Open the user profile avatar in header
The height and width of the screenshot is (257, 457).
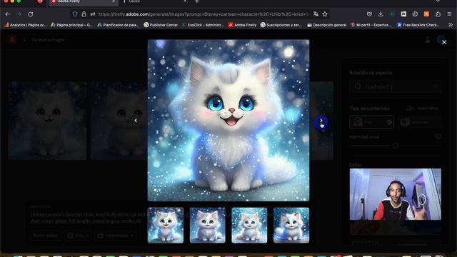(x=441, y=40)
